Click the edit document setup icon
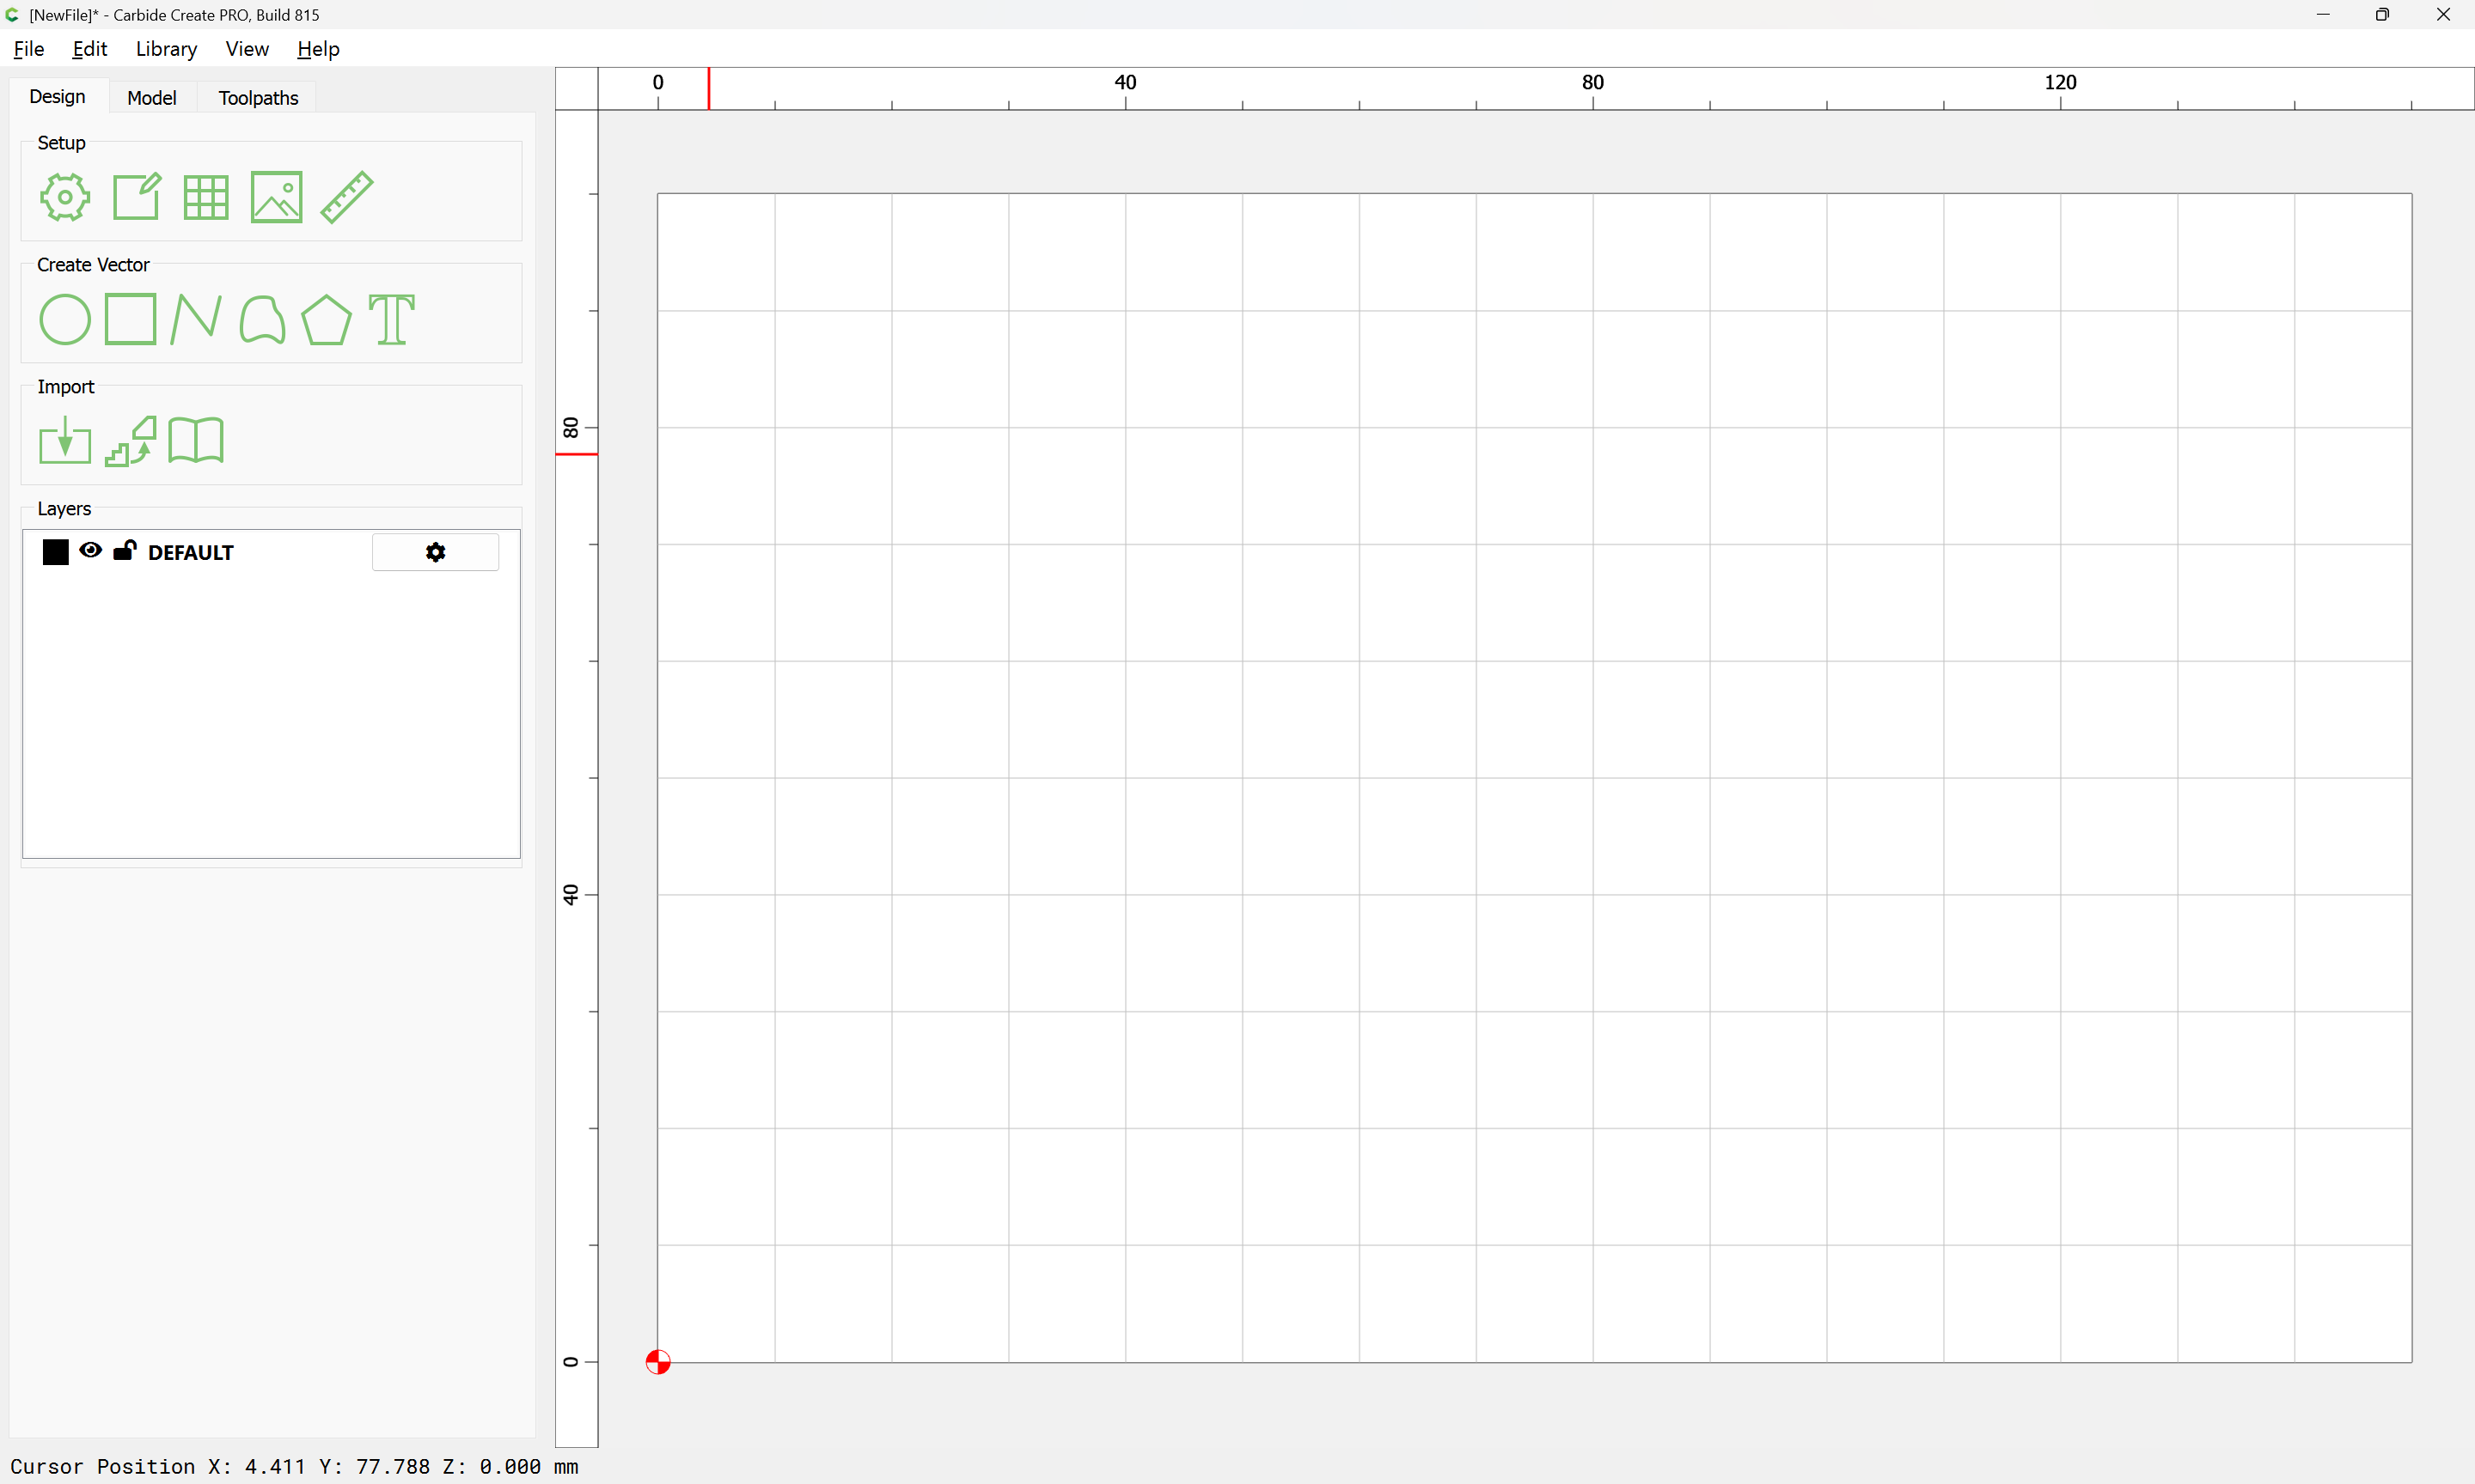This screenshot has height=1484, width=2475. point(136,197)
